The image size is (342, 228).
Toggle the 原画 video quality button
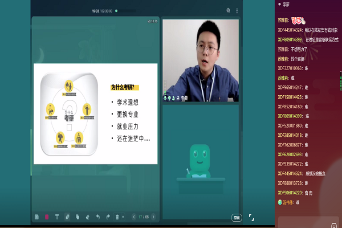236,217
